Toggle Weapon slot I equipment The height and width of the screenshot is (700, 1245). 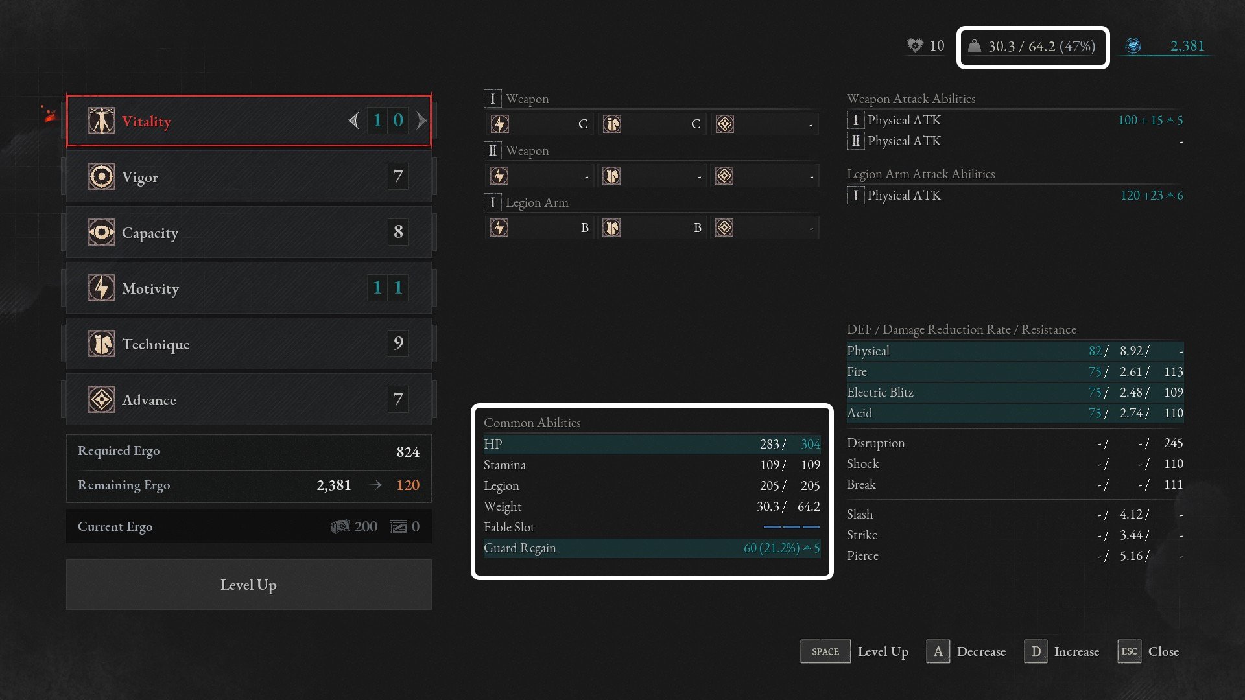coord(489,97)
